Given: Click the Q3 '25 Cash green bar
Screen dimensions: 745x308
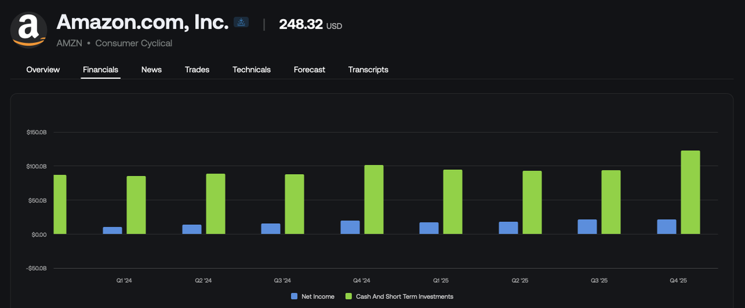Looking at the screenshot, I should click(611, 202).
